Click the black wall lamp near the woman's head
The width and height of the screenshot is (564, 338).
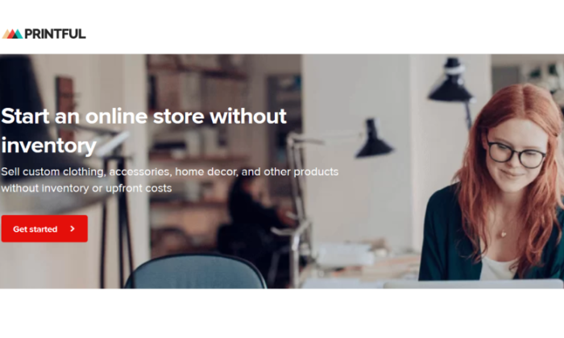[451, 80]
